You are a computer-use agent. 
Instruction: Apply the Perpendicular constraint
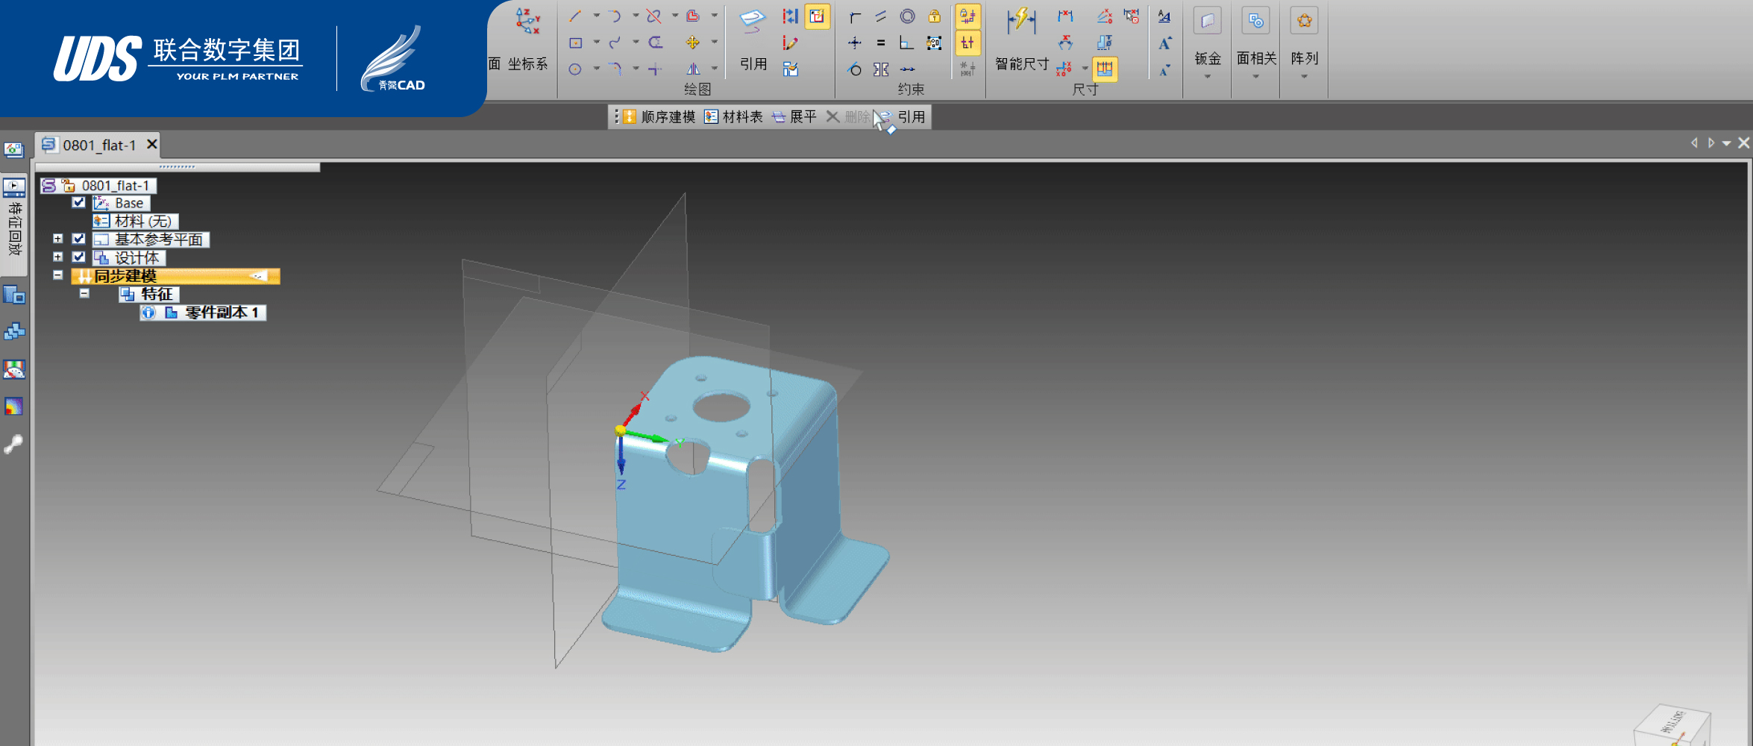point(906,43)
